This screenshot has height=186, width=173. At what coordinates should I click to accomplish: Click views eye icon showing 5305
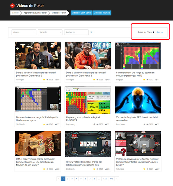47,80
